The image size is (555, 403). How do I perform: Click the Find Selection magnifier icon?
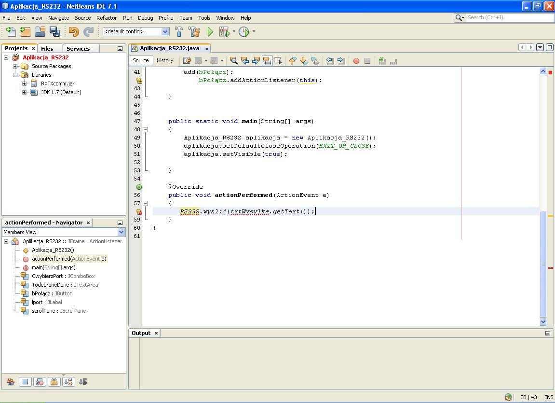233,60
